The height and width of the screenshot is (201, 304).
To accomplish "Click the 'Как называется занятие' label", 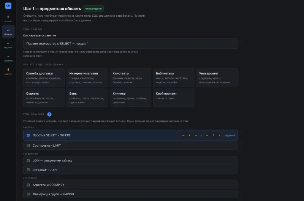I will tap(40, 35).
